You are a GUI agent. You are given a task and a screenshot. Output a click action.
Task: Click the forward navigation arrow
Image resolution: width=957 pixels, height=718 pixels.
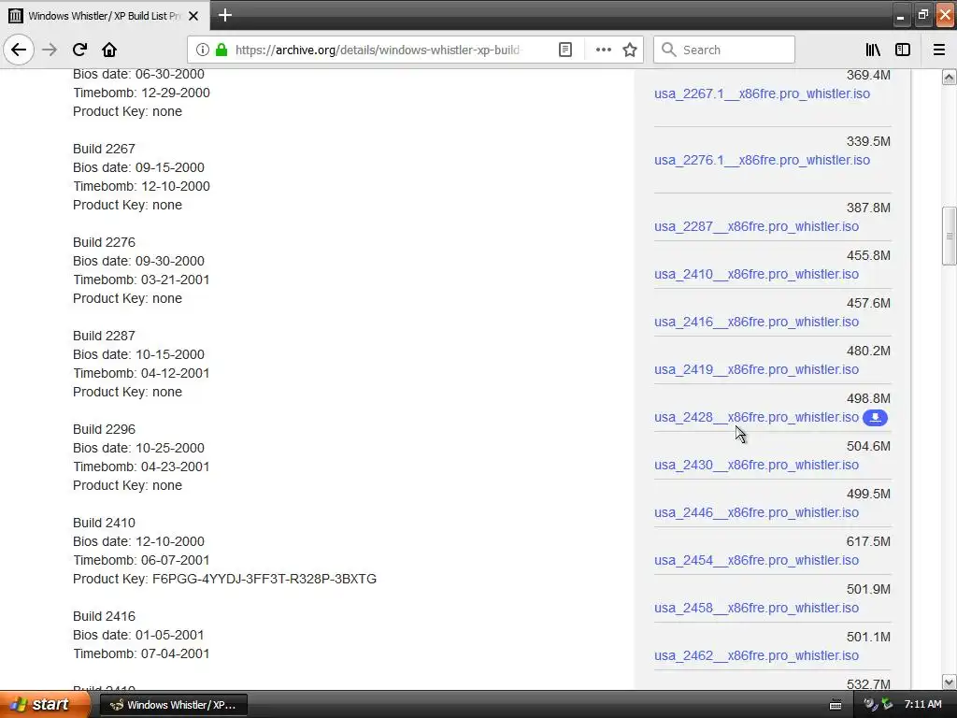[50, 50]
